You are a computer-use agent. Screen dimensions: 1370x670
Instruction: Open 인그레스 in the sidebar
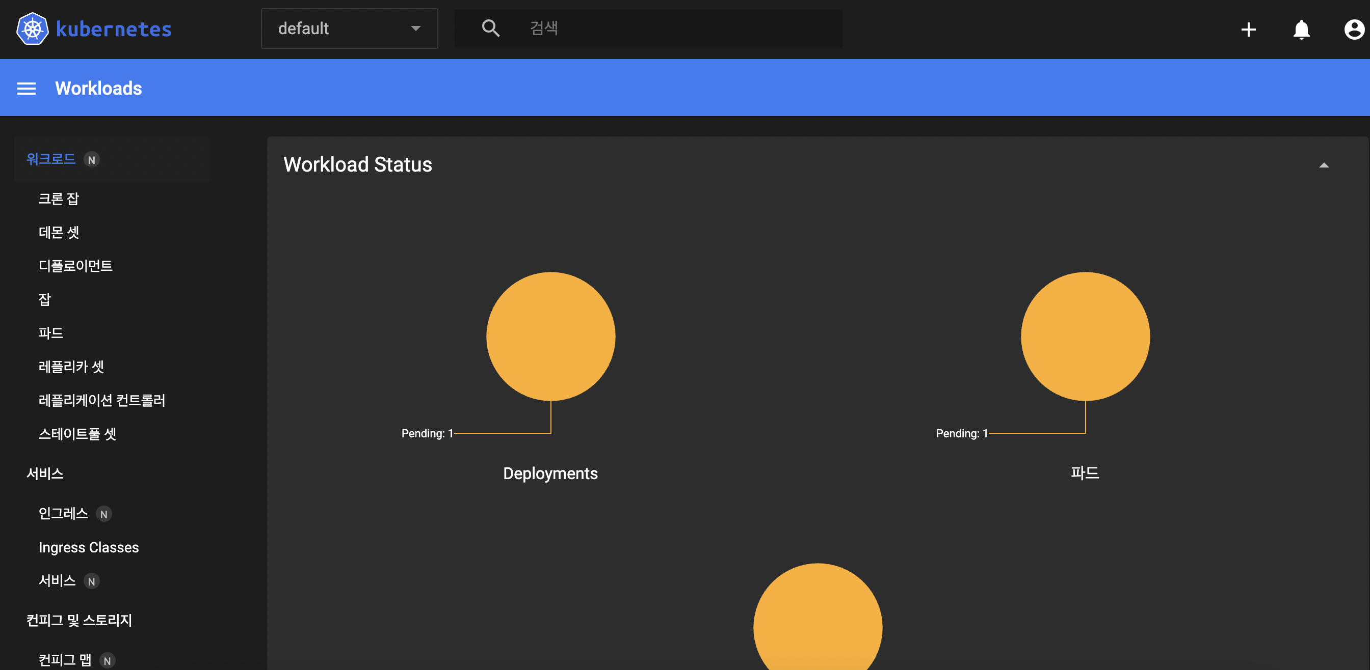pos(63,513)
